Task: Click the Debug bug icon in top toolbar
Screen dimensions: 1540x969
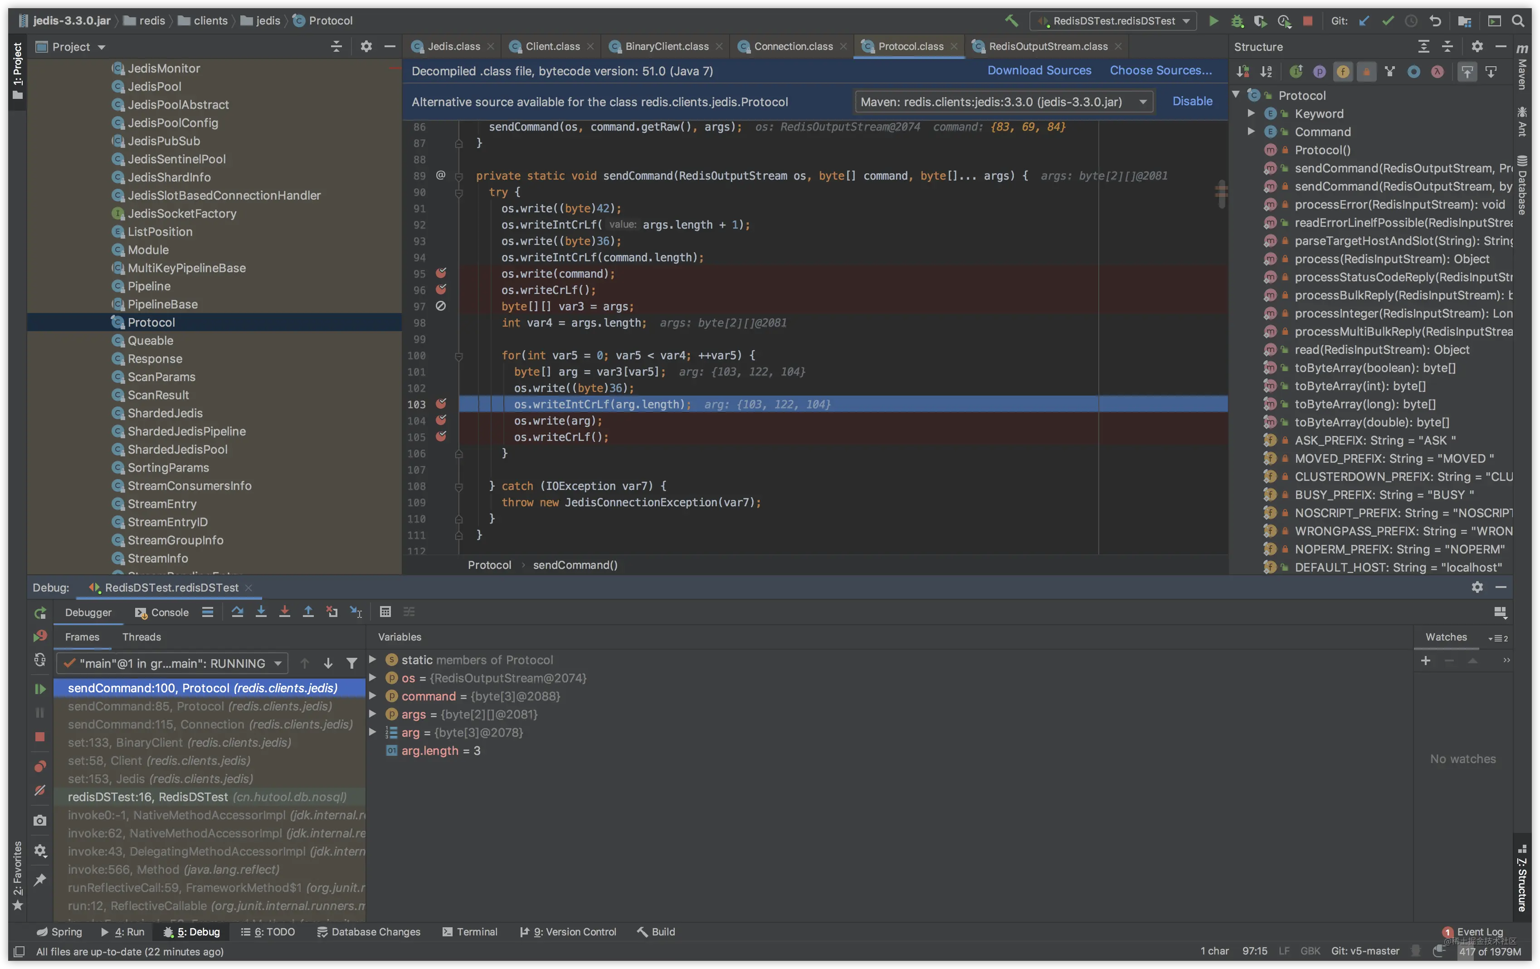Action: pyautogui.click(x=1237, y=20)
